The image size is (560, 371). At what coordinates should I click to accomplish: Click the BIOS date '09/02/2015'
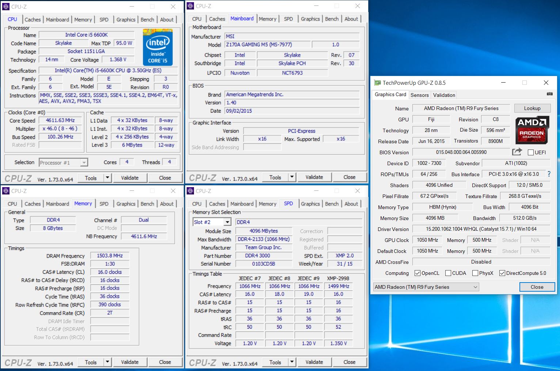pos(292,111)
